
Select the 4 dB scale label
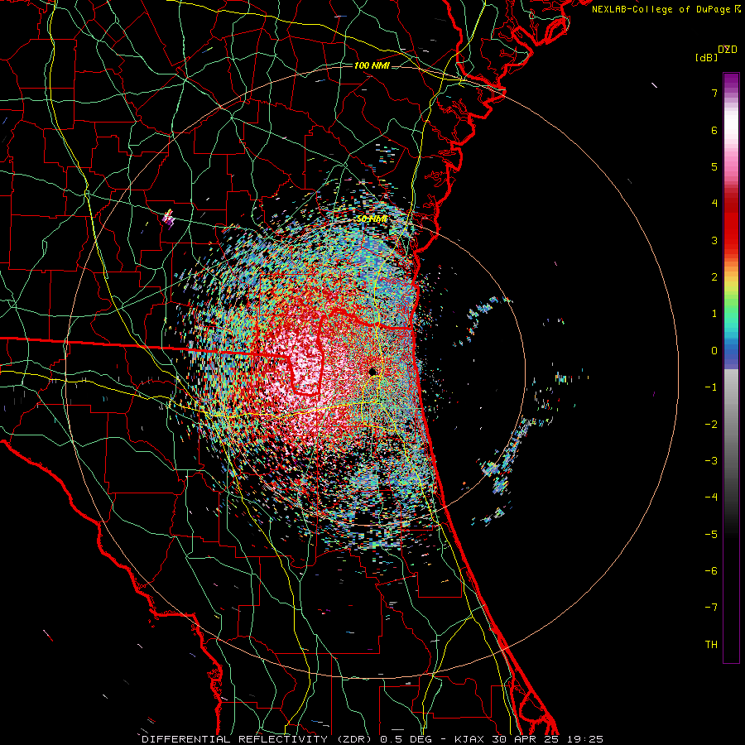point(714,204)
